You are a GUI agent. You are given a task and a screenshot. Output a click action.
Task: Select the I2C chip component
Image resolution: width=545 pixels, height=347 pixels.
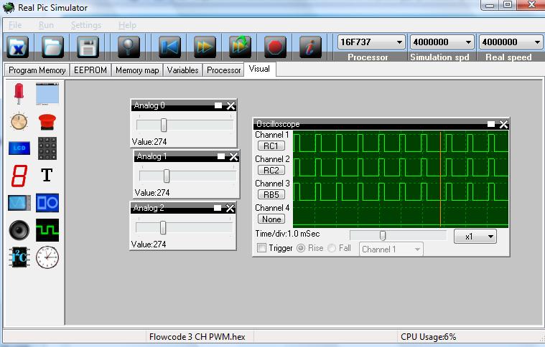pyautogui.click(x=19, y=257)
